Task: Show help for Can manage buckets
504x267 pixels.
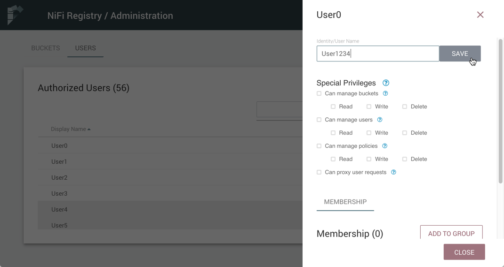Action: pos(385,93)
